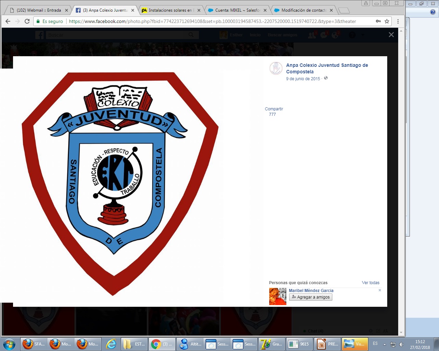The width and height of the screenshot is (439, 351).
Task: Open the dimmed friend requests icon
Action: click(312, 35)
